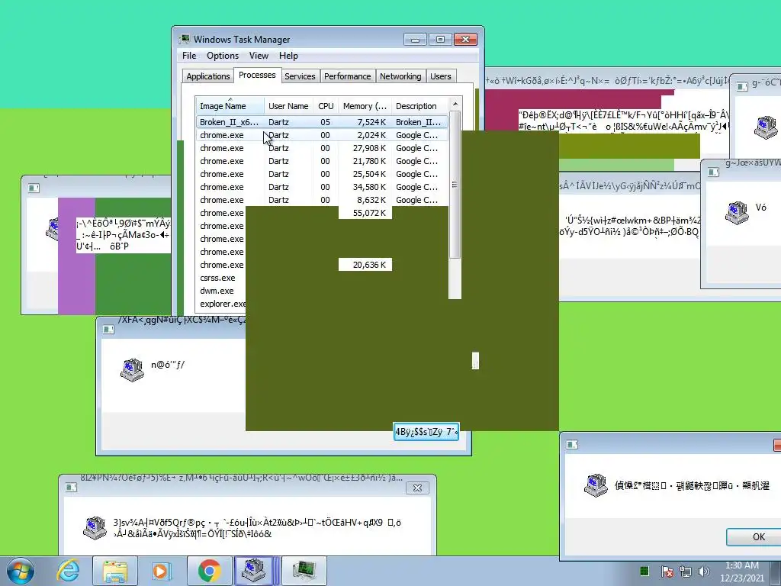Click the volume speaker tray icon

[704, 572]
